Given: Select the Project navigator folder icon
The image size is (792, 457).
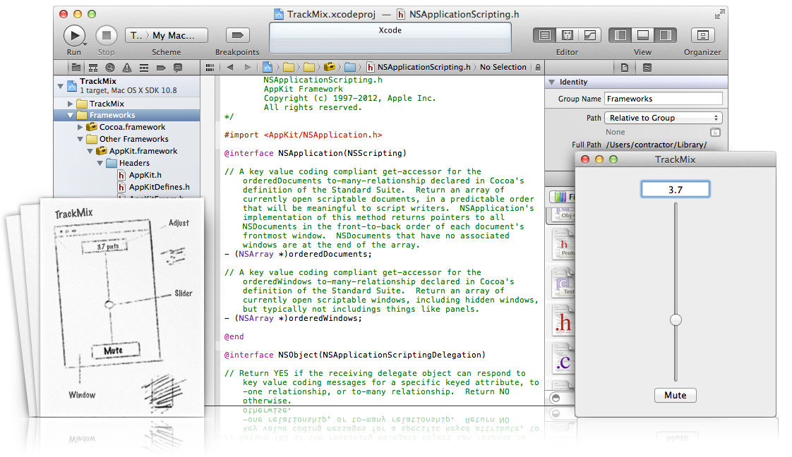Looking at the screenshot, I should click(x=76, y=68).
